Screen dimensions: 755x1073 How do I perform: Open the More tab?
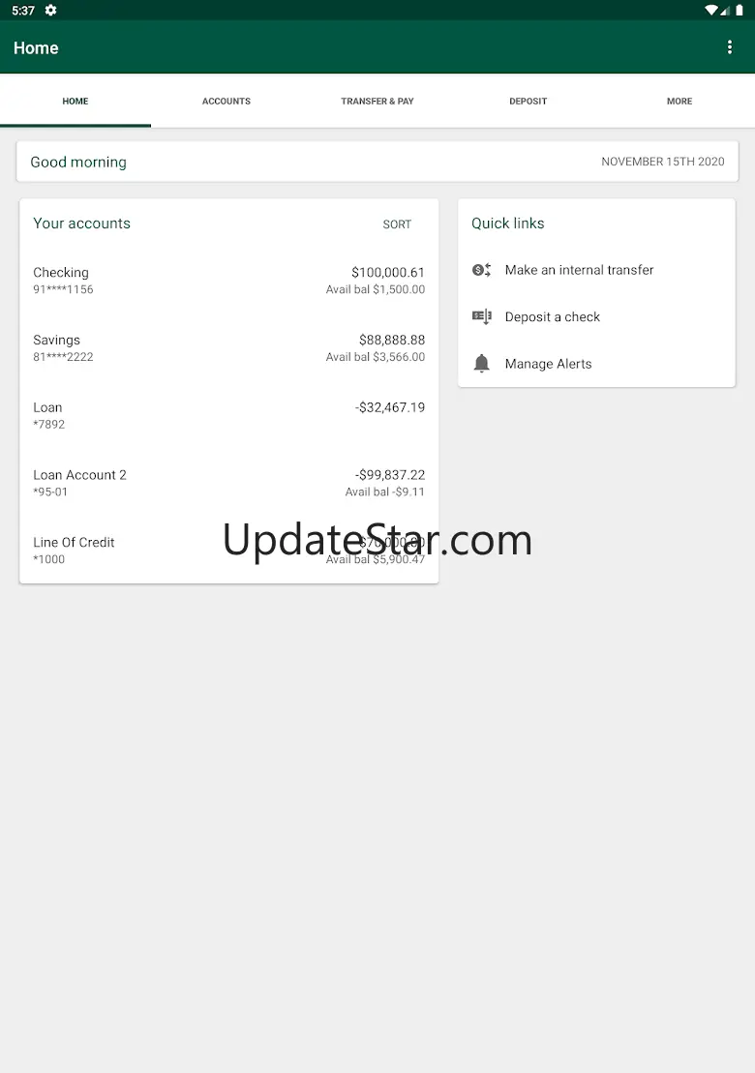679,101
